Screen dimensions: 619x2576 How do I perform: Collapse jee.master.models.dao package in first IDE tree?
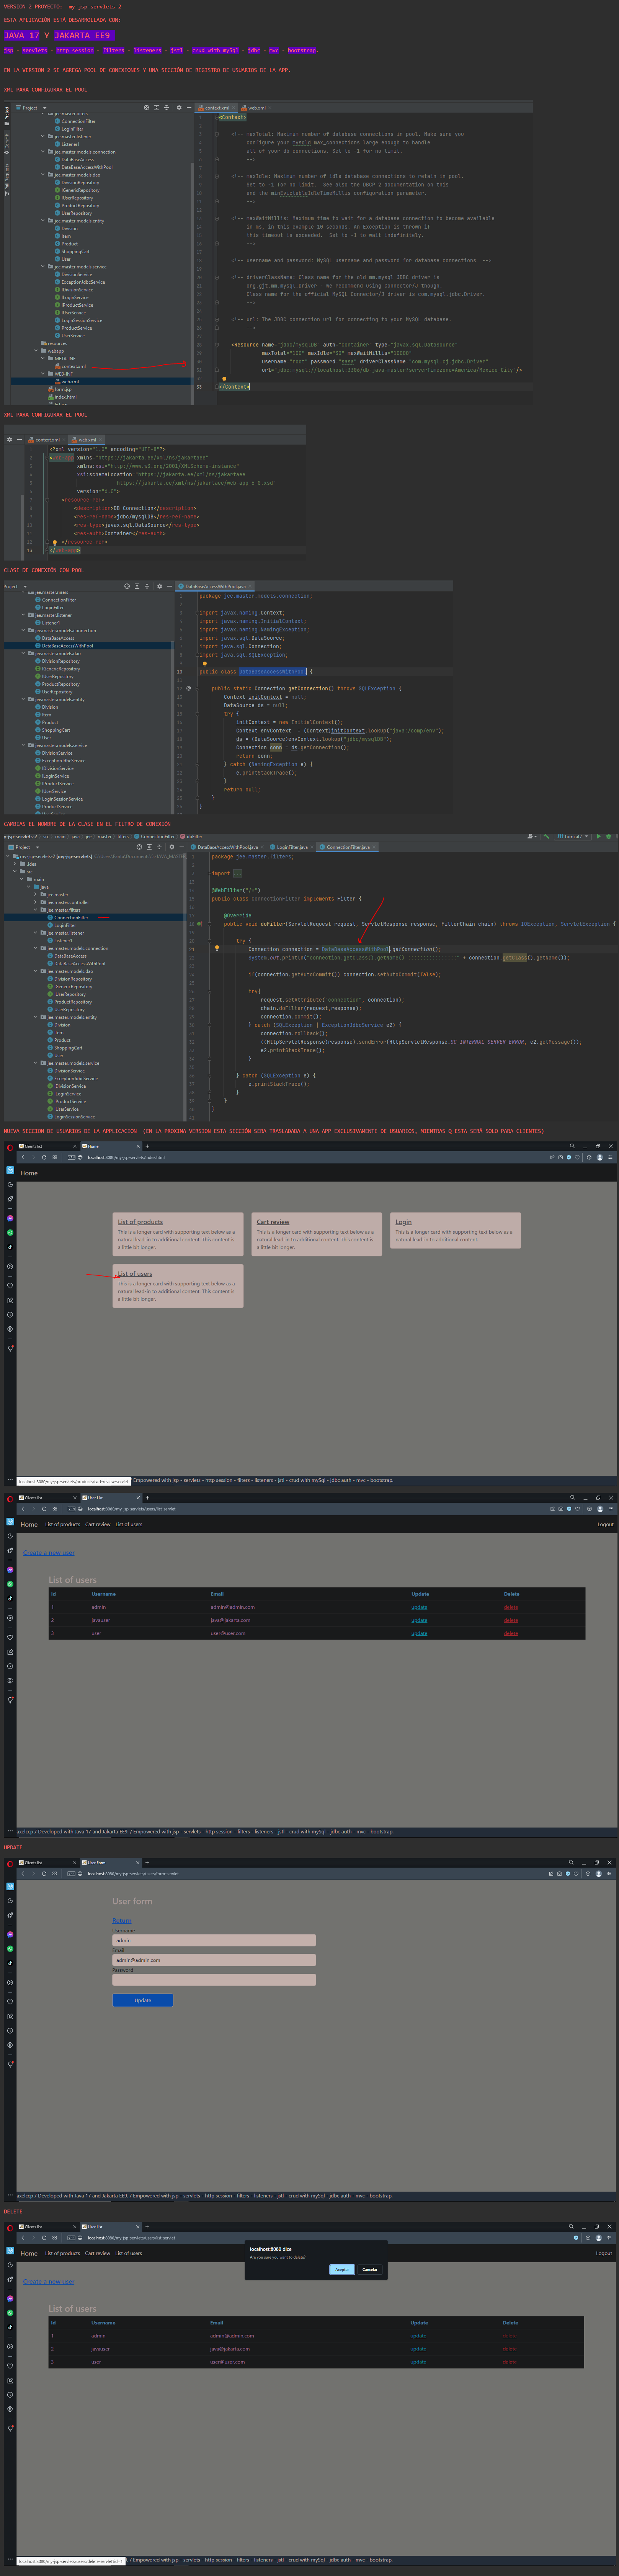click(43, 175)
